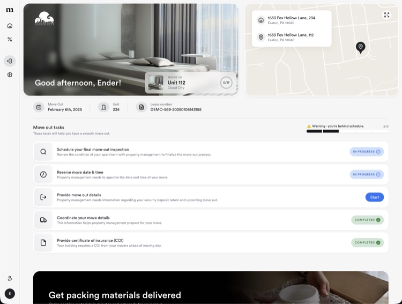
Task: Click Get packing materials delivered banner
Action: click(211, 287)
